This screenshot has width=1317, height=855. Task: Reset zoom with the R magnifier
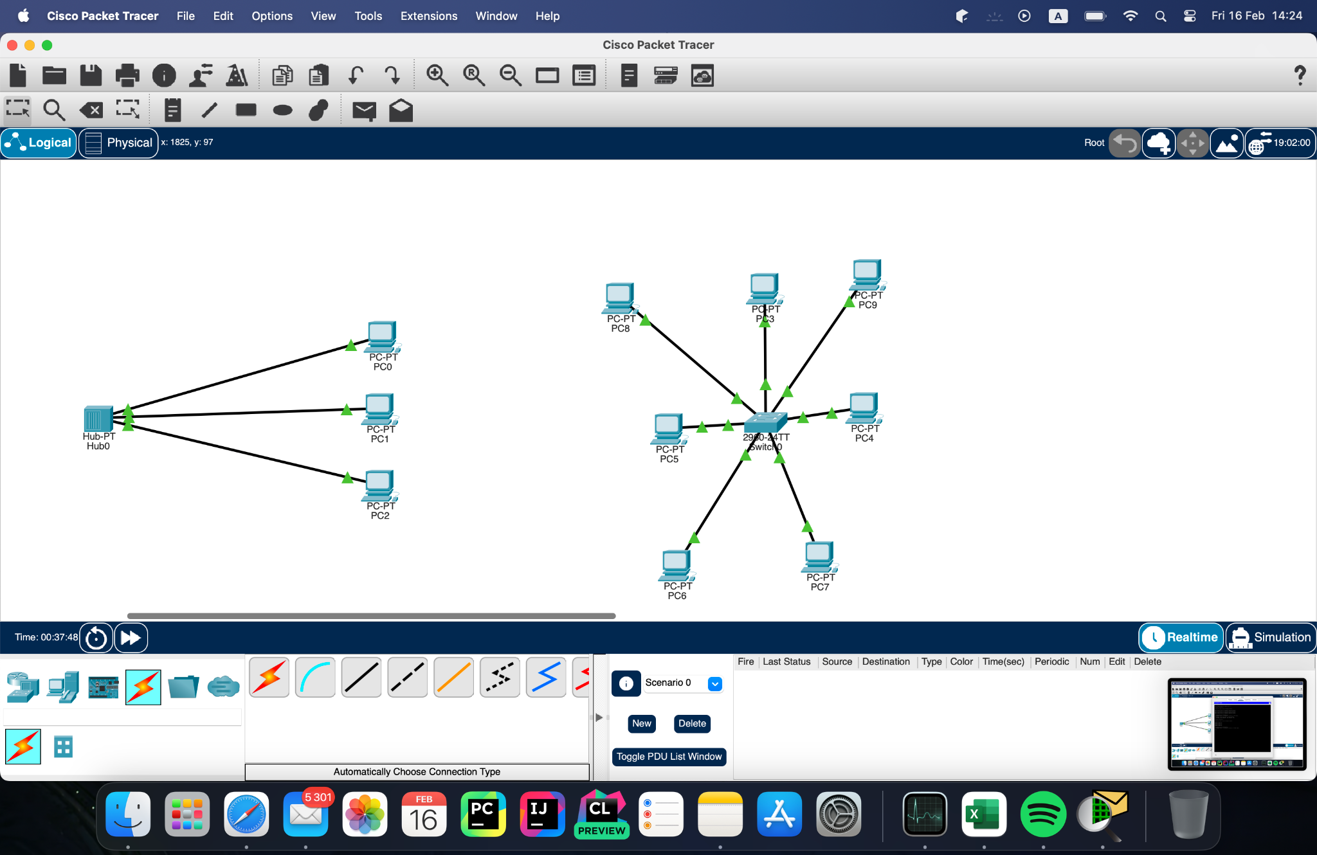pyautogui.click(x=474, y=75)
